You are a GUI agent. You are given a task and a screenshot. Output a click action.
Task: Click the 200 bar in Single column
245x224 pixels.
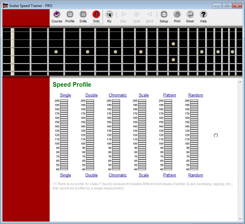64,101
